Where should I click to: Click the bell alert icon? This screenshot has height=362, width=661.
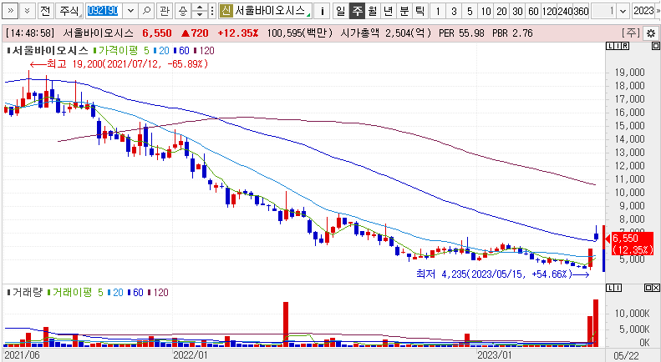click(182, 11)
